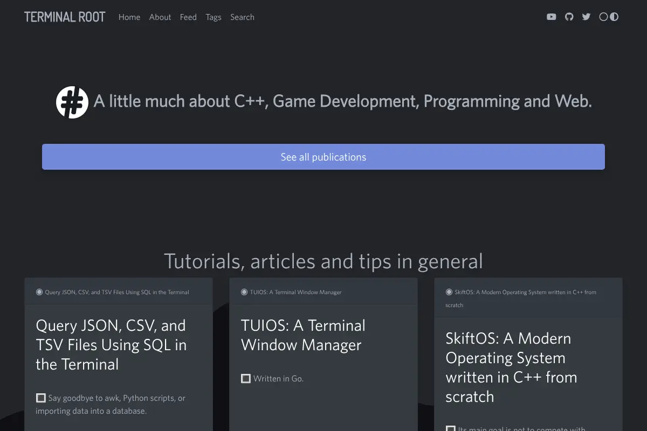Click the See all publications button
647x431 pixels.
pos(323,157)
